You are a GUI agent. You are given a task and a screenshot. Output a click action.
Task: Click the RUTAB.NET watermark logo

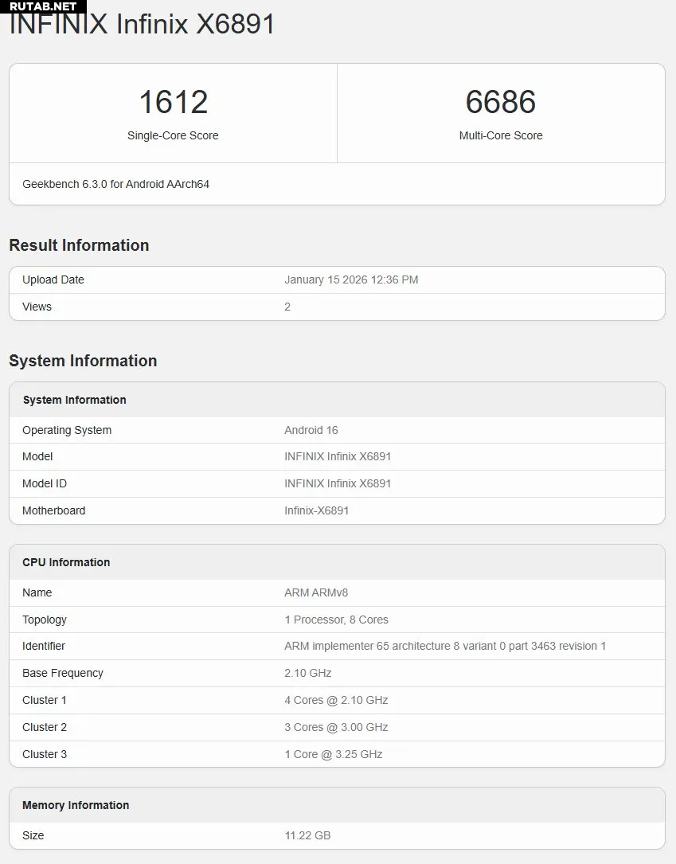tap(43, 6)
